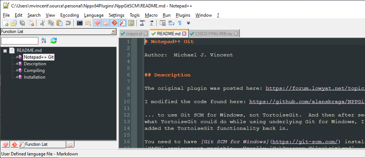Toggle the word wrap toolbar icon
Screen dimensions: 365x158
click(171, 23)
